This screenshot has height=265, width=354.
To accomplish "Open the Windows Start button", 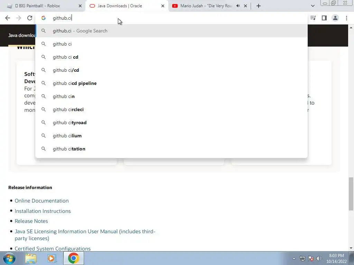I will pos(9,258).
